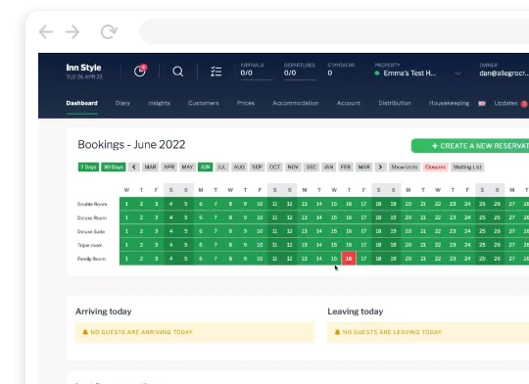This screenshot has height=384, width=529.
Task: Go to next months with right arrow
Action: pos(380,168)
